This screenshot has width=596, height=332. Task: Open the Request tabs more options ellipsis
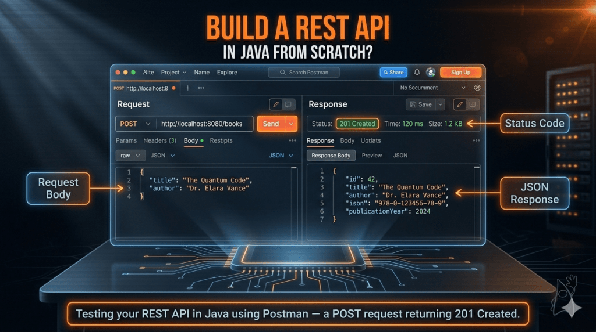pos(292,140)
